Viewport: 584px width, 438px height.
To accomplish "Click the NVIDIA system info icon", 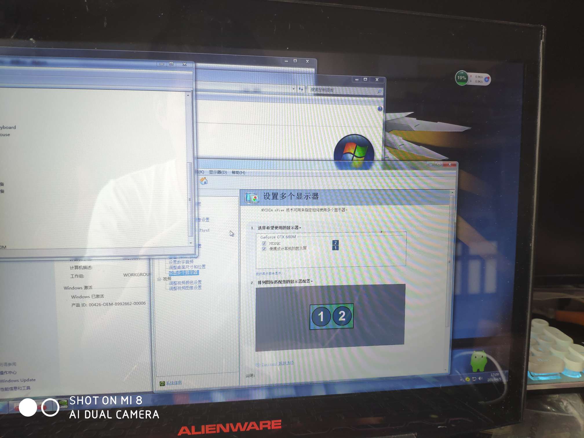I will pos(162,384).
